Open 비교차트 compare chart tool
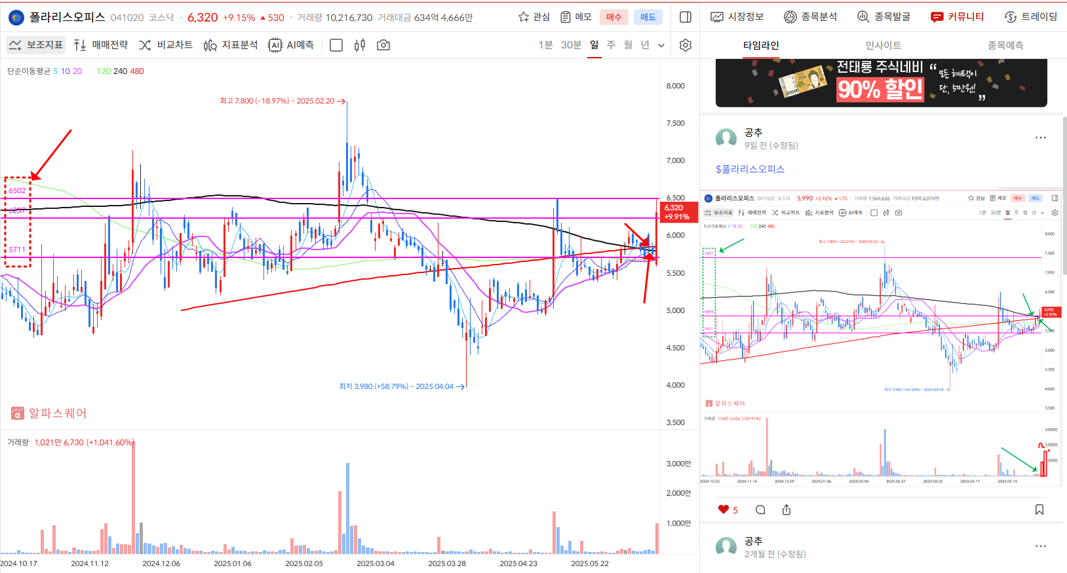Image resolution: width=1067 pixels, height=573 pixels. coord(166,45)
